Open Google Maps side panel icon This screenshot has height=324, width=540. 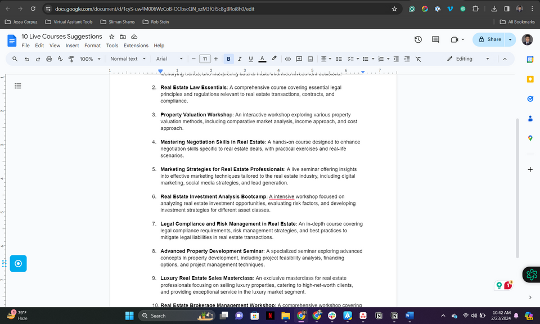530,138
